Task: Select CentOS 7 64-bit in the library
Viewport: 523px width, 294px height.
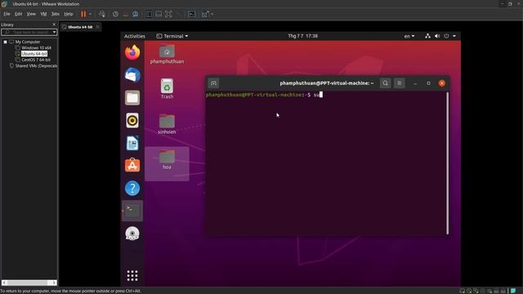Action: (x=36, y=60)
